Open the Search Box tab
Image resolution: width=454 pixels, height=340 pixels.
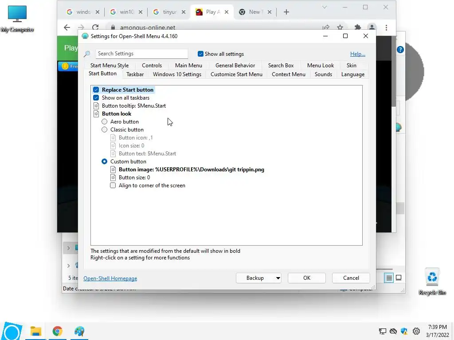coord(281,66)
